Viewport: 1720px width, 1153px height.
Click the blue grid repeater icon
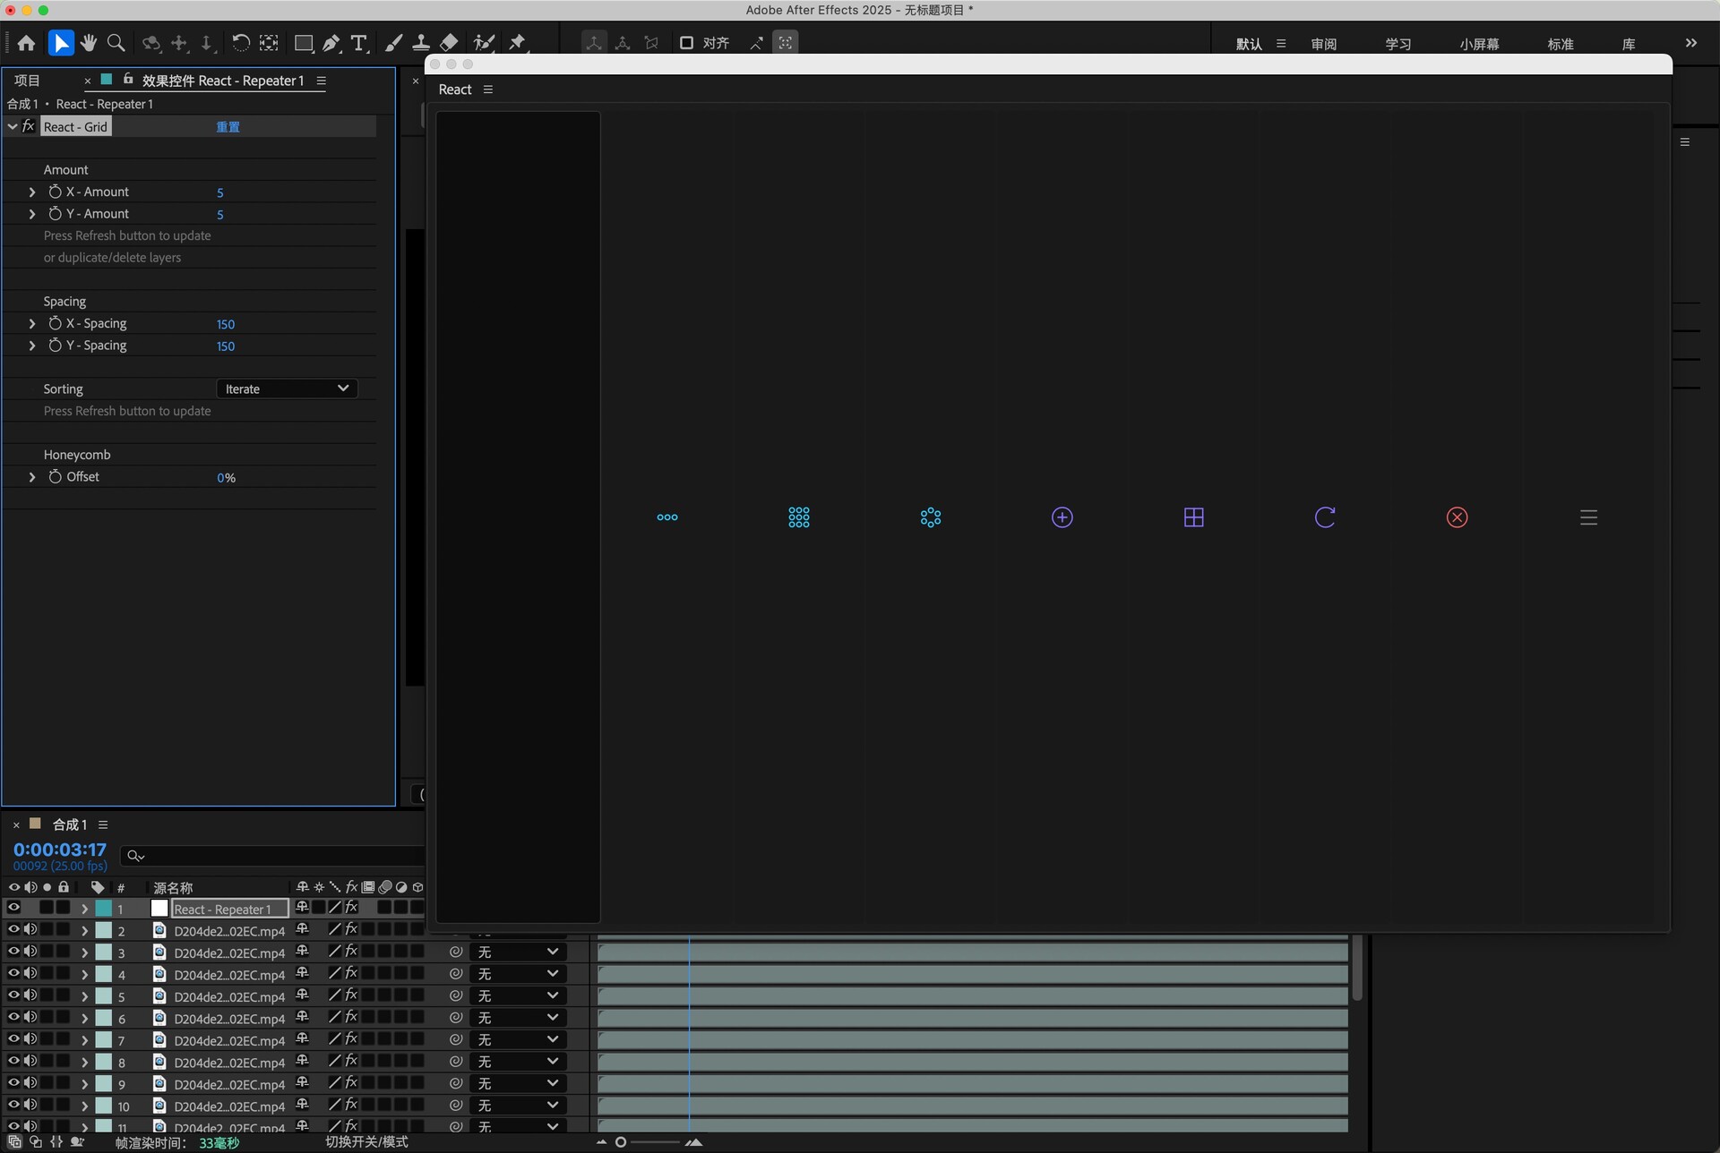[x=798, y=517]
